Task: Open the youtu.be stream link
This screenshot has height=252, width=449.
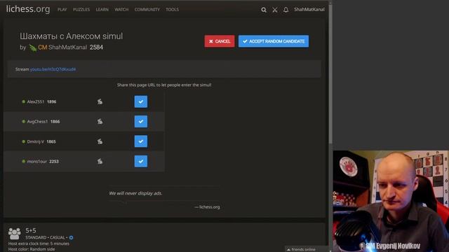Action: click(x=53, y=69)
